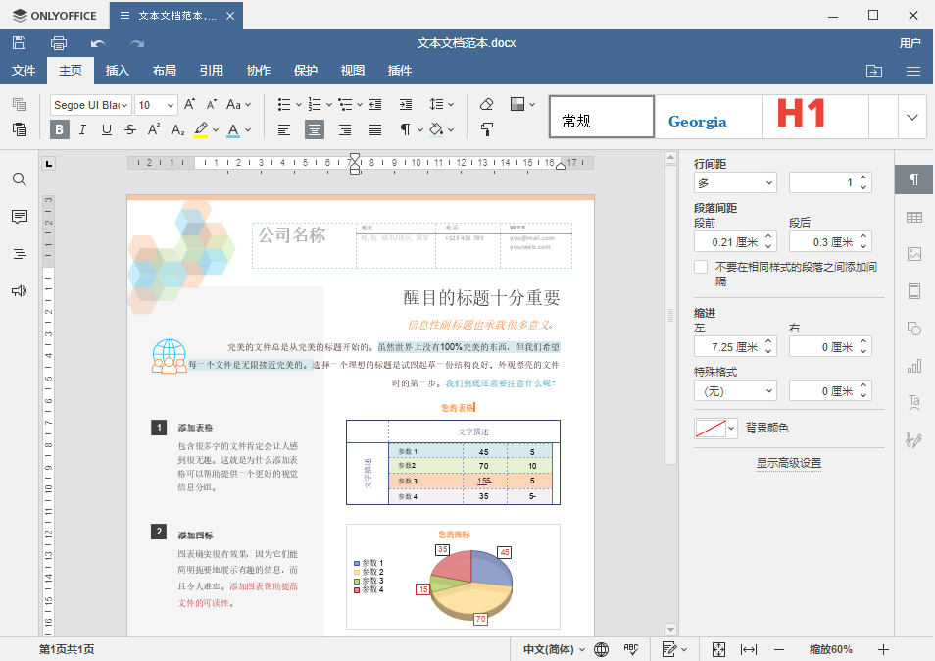The width and height of the screenshot is (935, 661).
Task: Open the Navigation headings panel
Action: coord(19,254)
